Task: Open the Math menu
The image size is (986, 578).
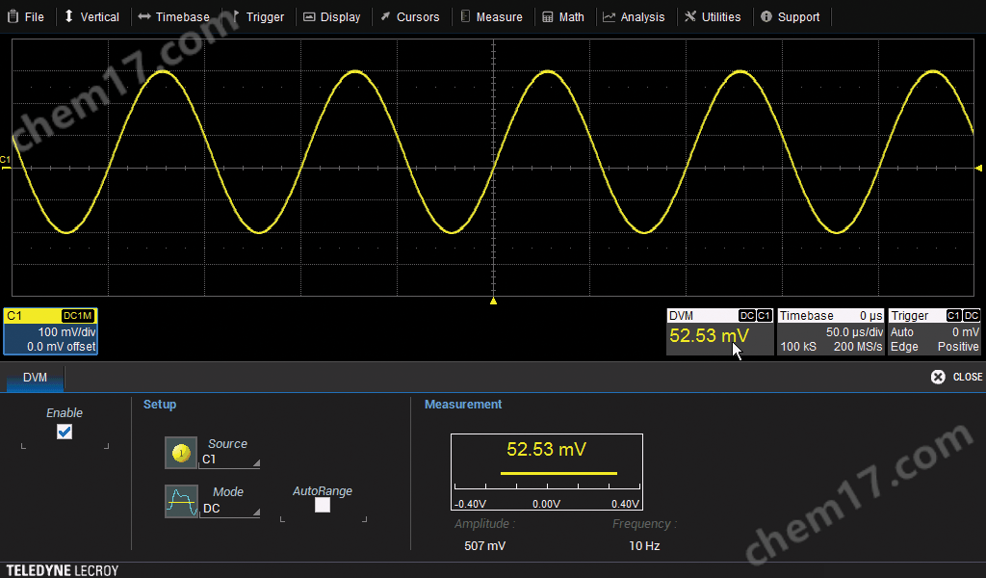Action: (563, 17)
